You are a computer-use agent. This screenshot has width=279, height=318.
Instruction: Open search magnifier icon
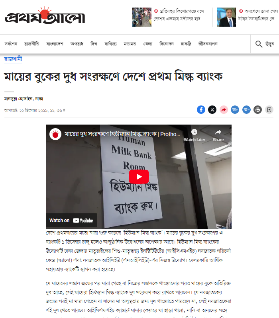259,44
